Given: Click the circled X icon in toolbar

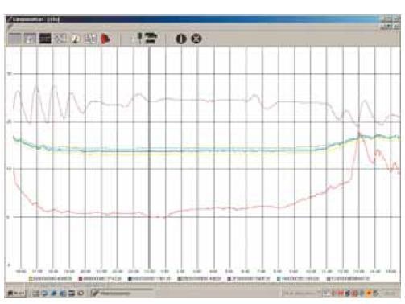Looking at the screenshot, I should pos(196,39).
